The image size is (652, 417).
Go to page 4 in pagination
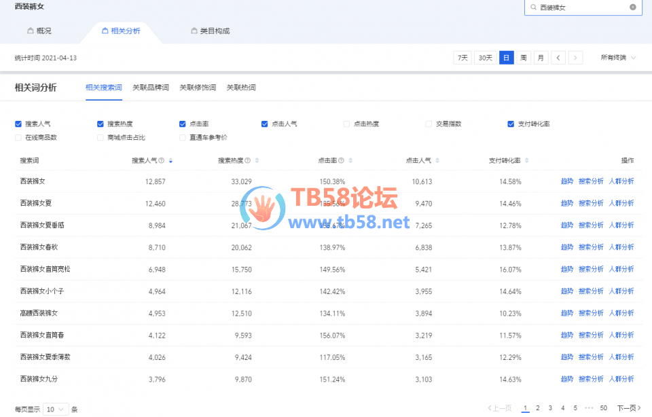coord(562,408)
